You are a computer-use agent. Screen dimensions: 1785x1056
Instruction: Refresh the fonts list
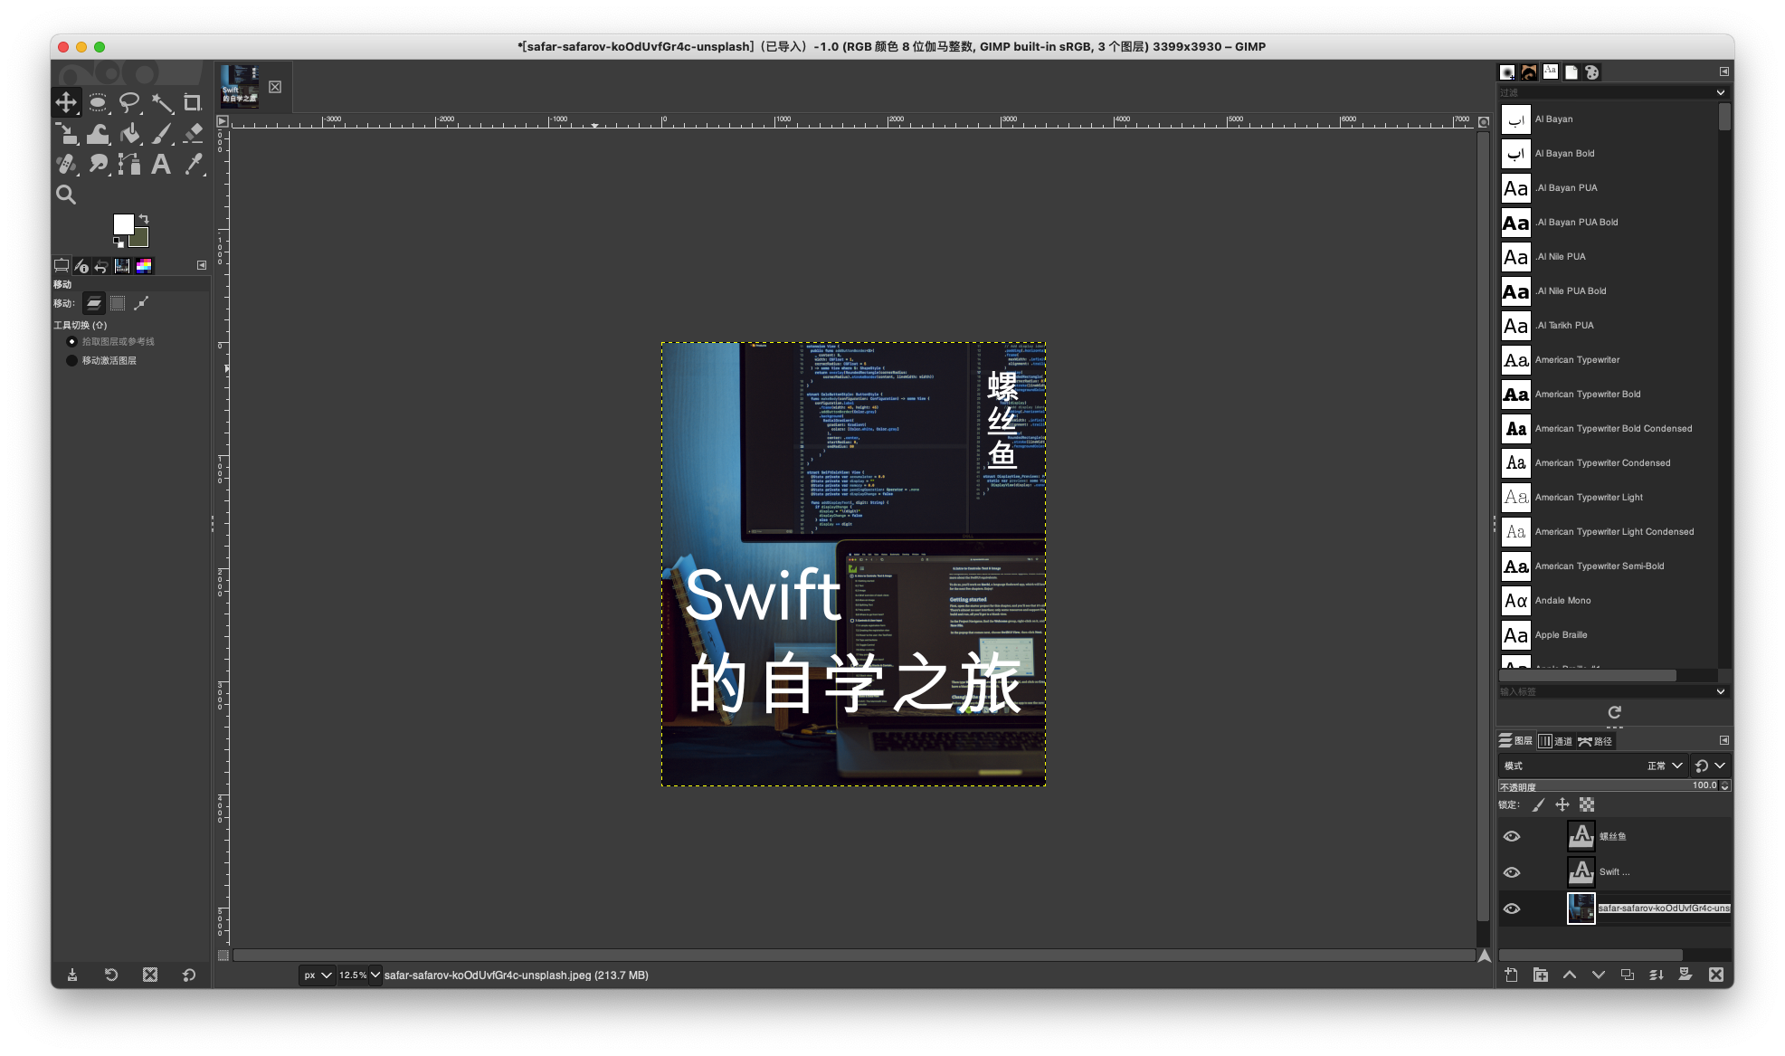point(1614,712)
